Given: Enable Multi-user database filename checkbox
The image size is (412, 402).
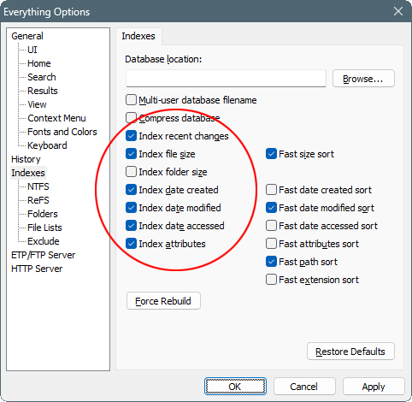Looking at the screenshot, I should [x=131, y=100].
